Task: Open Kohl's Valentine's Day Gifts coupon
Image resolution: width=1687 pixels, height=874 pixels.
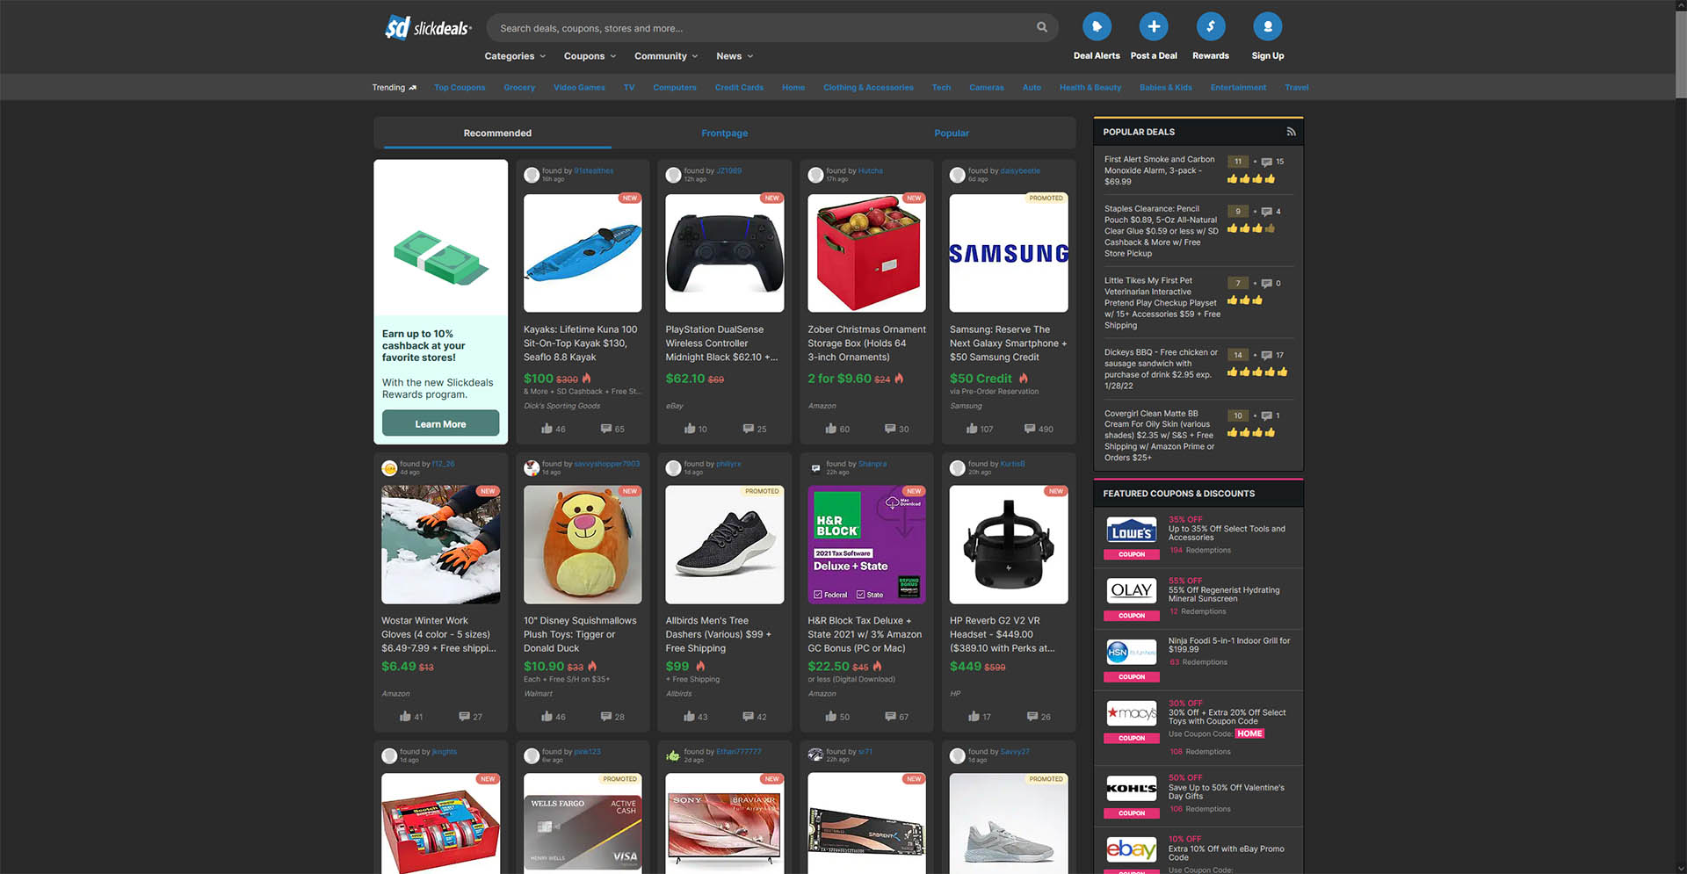Action: tap(1227, 792)
